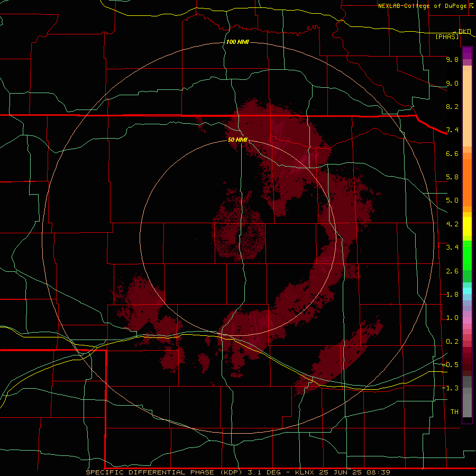Click the TH threshold label on the legend
The width and height of the screenshot is (476, 476).
[454, 412]
